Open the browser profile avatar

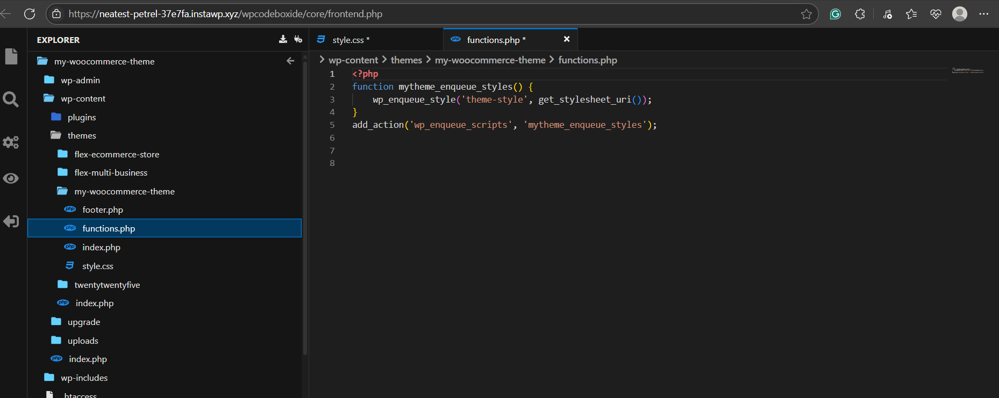[x=960, y=14]
